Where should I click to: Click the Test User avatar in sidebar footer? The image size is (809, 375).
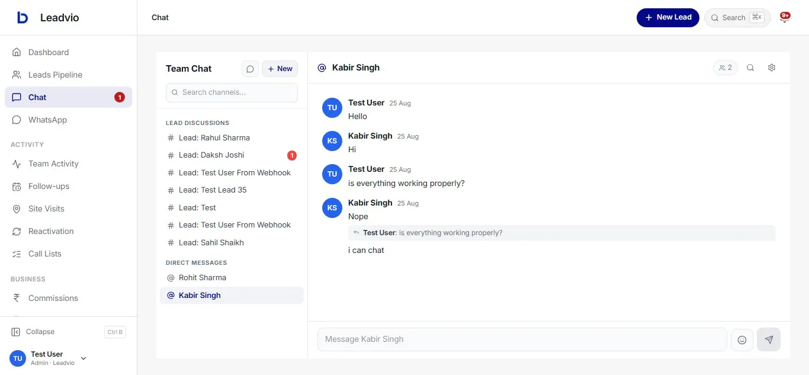point(18,358)
